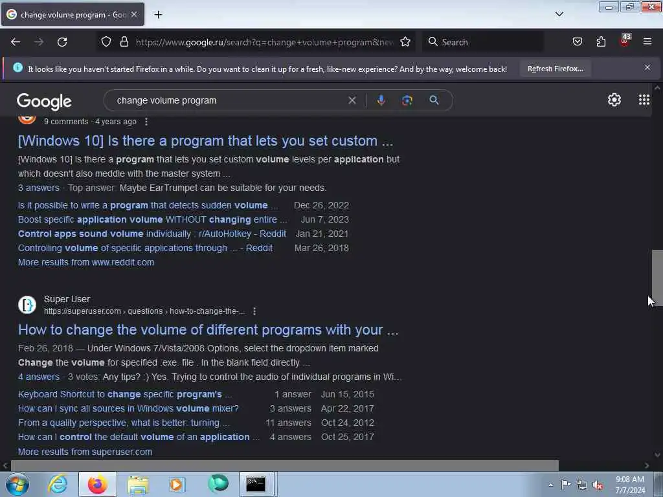
Task: Open 'How can I sync all sources' link
Action: 128,409
